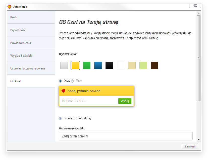The width and height of the screenshot is (208, 160).
Task: Open Wygląd i dźwięki settings tab
Action: [31, 56]
